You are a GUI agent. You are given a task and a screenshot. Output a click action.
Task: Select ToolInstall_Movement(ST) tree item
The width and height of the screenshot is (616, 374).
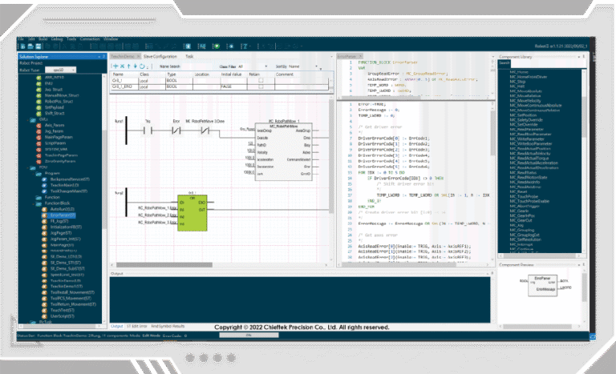point(72,292)
